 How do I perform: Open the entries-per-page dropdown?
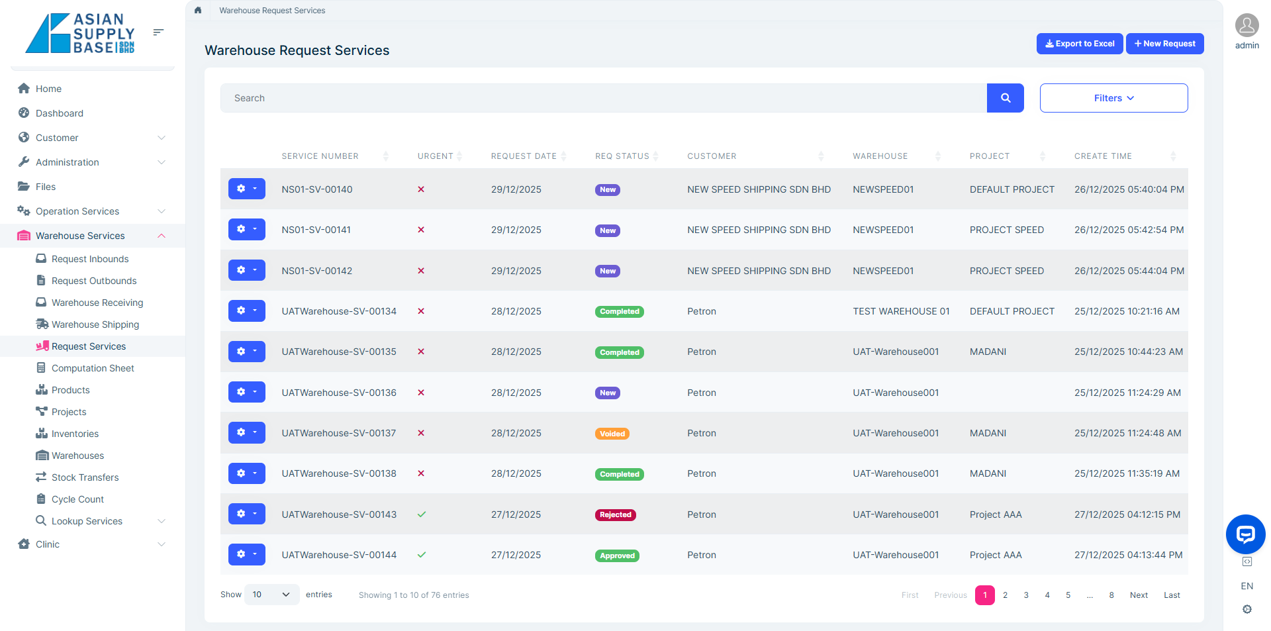pos(271,595)
